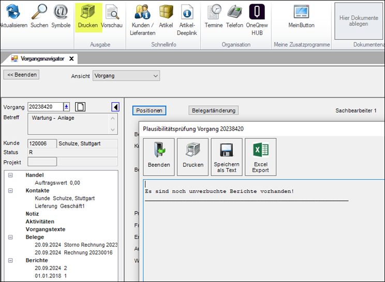Click the << Beenden button
The width and height of the screenshot is (385, 282).
click(22, 75)
